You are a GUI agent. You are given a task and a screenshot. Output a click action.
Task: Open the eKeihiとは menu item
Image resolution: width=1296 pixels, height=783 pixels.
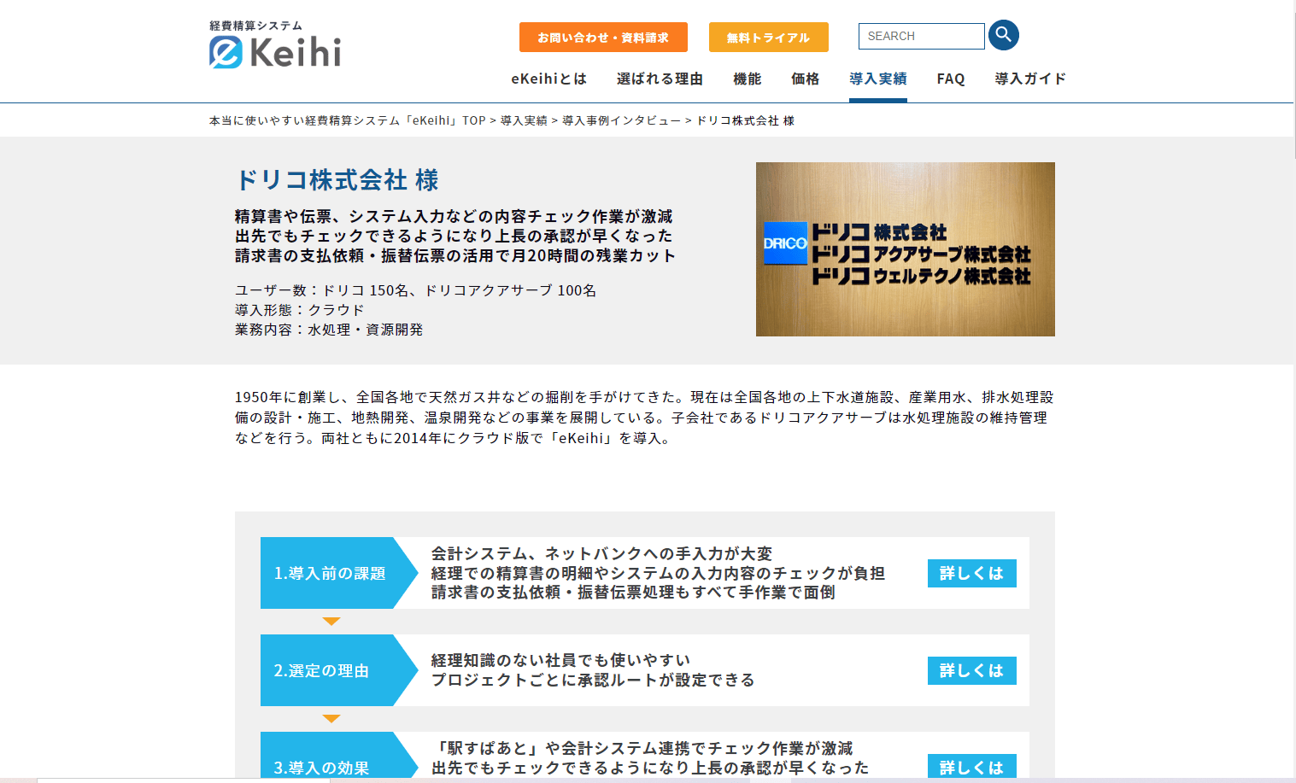coord(549,79)
